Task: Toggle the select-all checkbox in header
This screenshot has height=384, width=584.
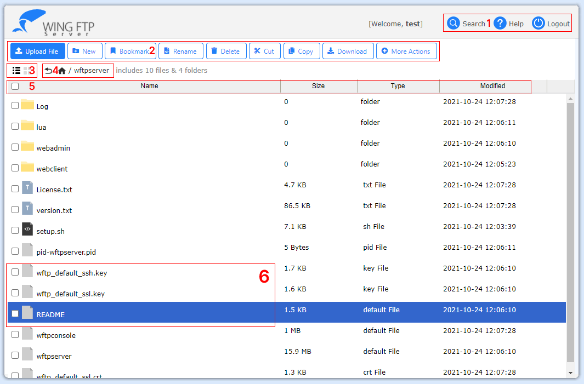Action: click(x=15, y=87)
